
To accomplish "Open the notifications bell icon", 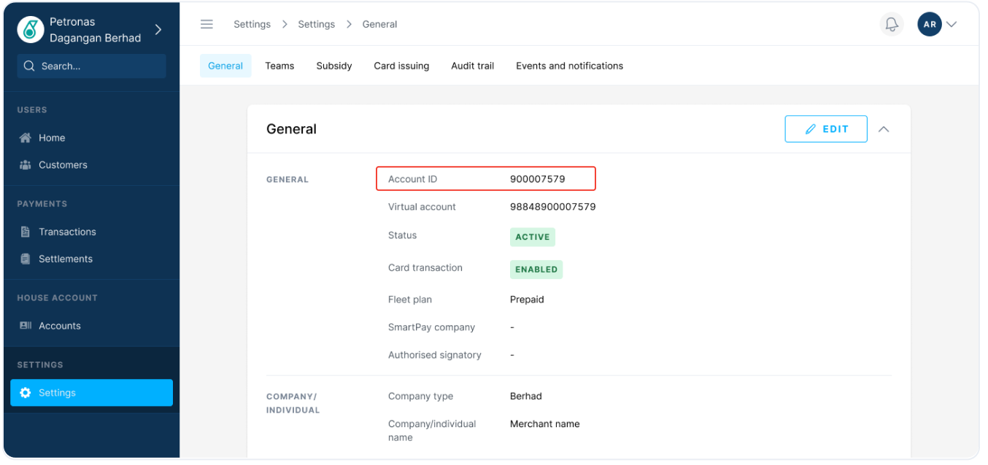I will coord(891,24).
